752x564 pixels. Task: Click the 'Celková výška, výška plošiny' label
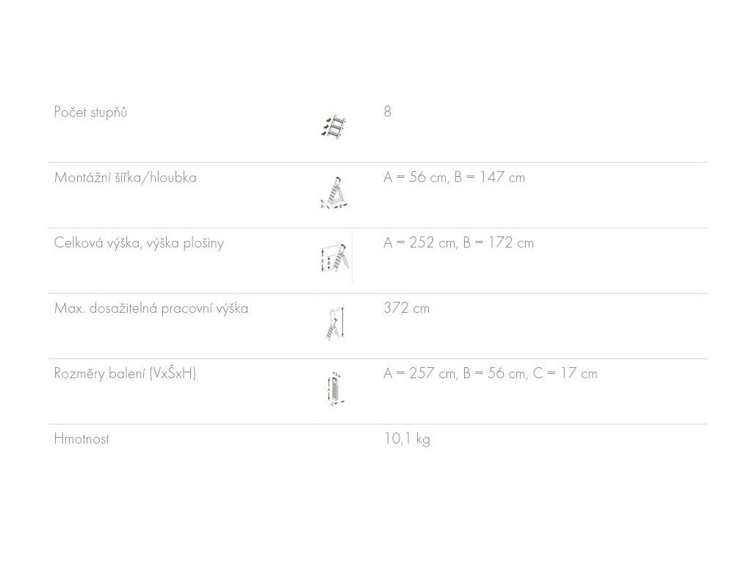coord(139,243)
